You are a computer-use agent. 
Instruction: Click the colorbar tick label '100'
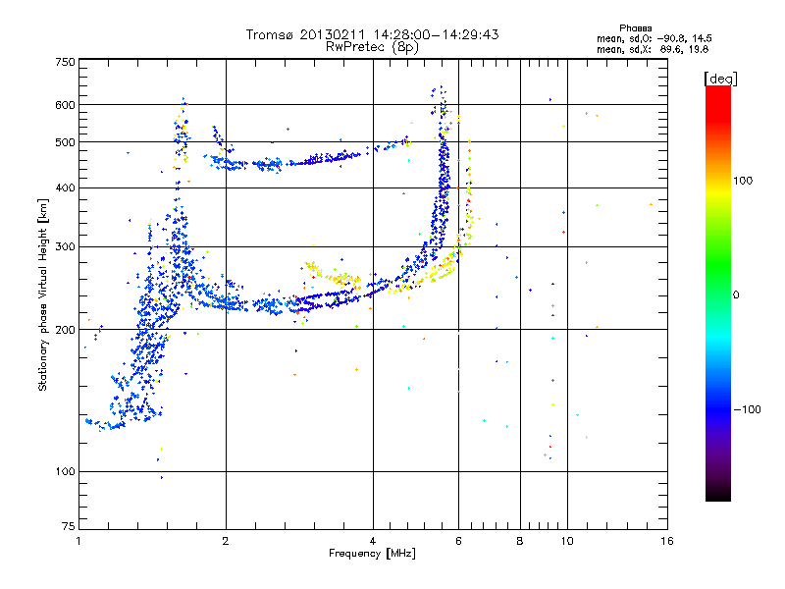tap(743, 181)
